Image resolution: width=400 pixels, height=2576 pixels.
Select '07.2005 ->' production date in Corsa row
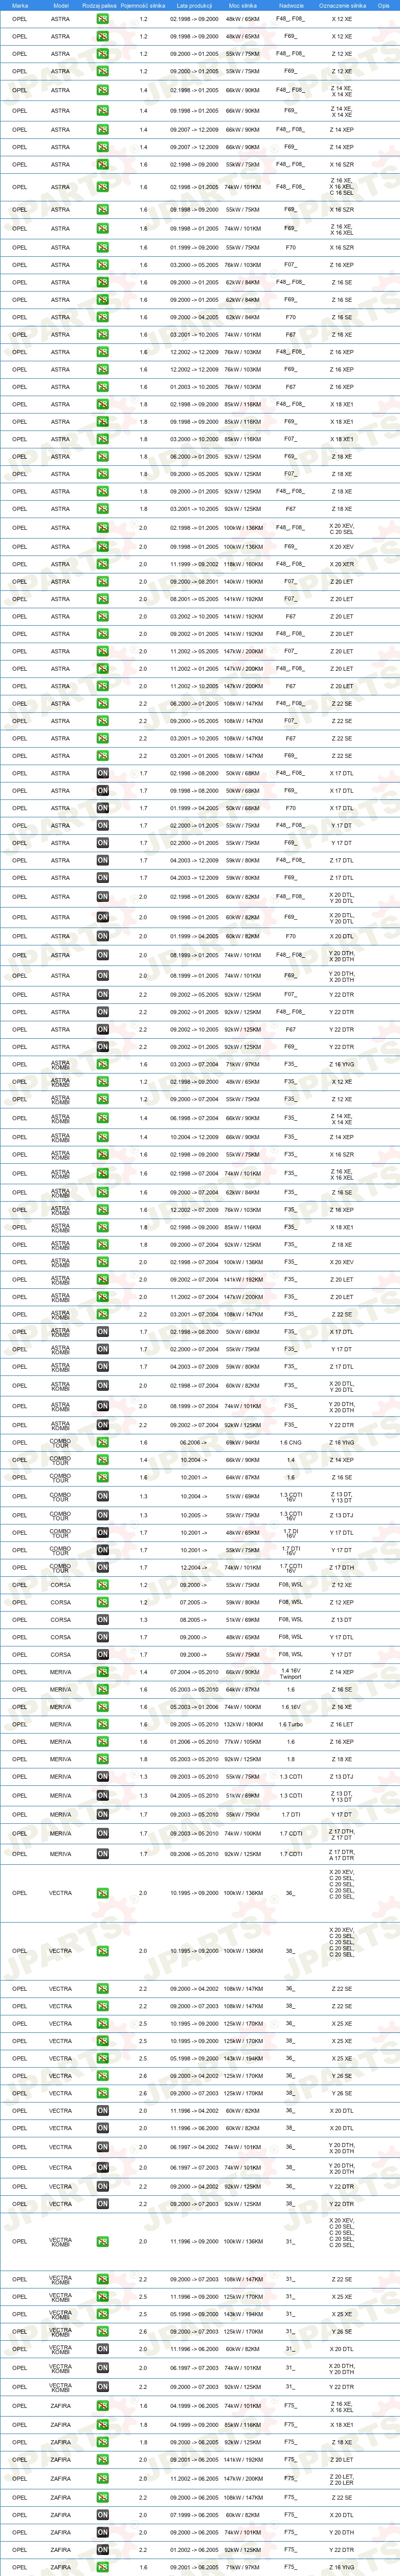(193, 1602)
